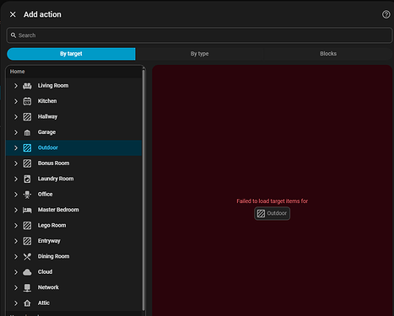Expand the Attic area
This screenshot has height=316, width=394.
coord(16,303)
